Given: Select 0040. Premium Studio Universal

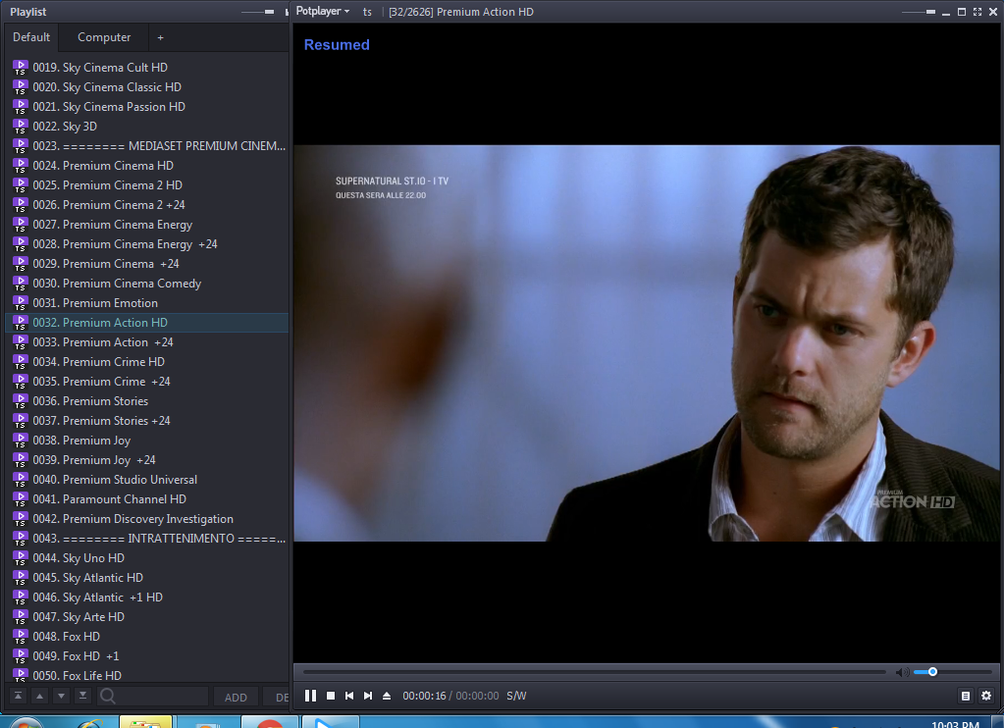Looking at the screenshot, I should tap(146, 480).
